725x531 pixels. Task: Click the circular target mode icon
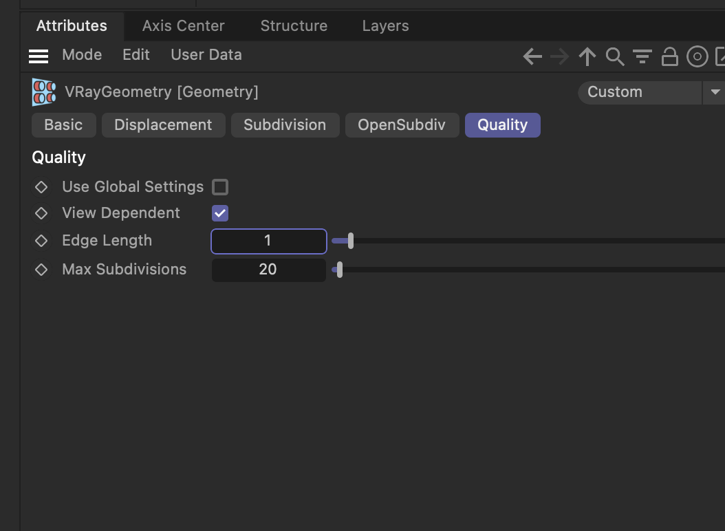[x=697, y=56]
